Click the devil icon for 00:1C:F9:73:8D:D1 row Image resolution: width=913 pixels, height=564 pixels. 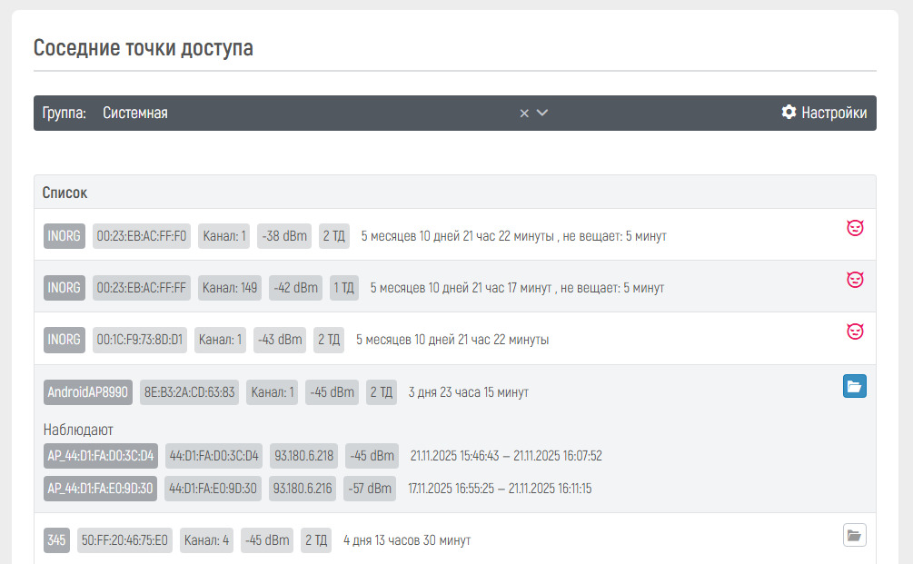click(x=855, y=331)
